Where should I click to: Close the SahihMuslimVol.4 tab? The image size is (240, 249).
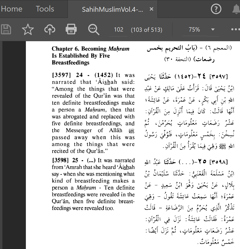151,9
